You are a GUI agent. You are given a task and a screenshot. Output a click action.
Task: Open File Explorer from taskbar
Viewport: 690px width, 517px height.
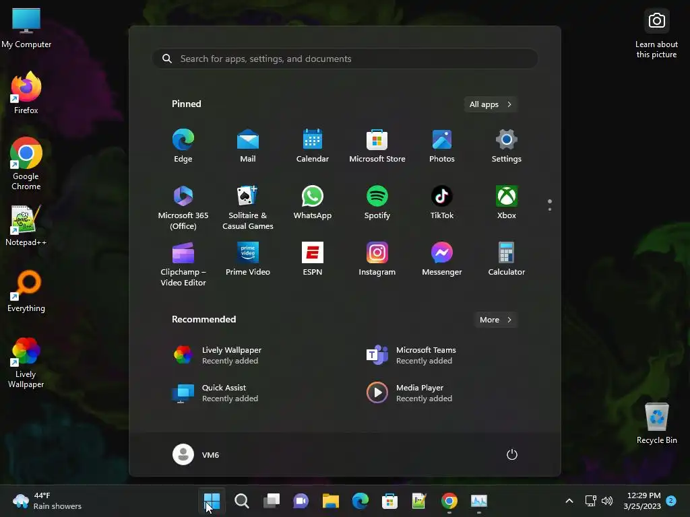(330, 501)
